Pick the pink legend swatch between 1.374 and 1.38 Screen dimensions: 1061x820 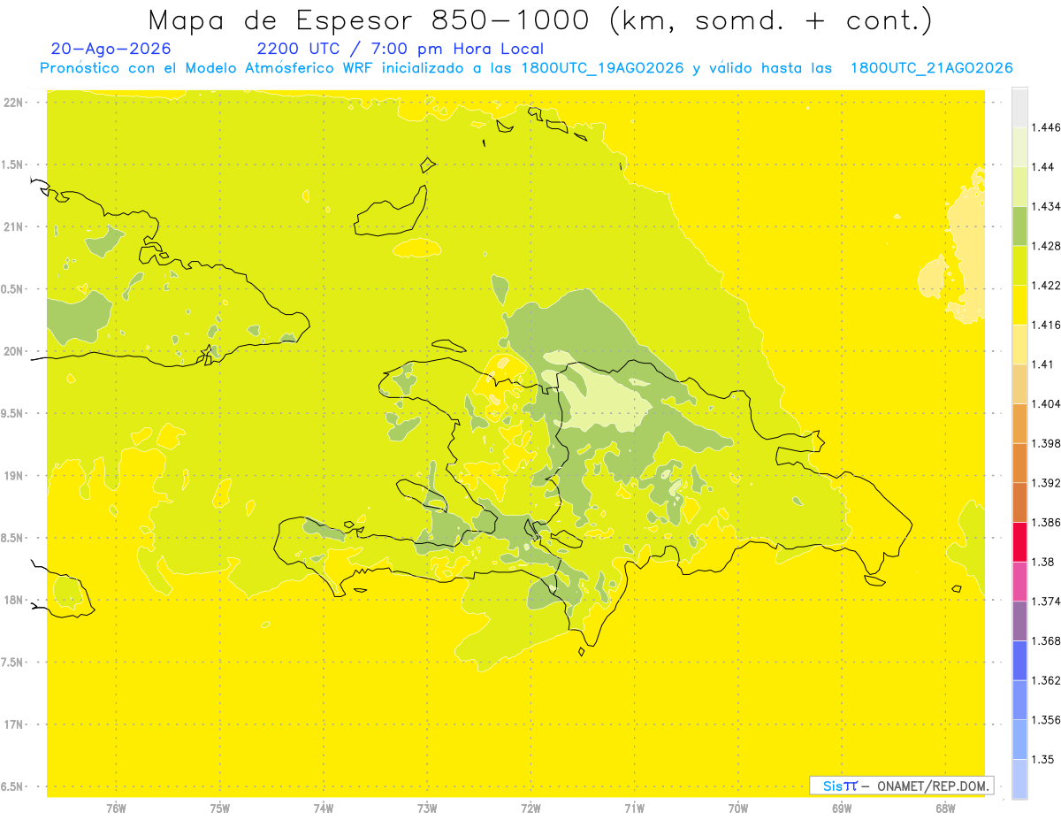click(1019, 582)
